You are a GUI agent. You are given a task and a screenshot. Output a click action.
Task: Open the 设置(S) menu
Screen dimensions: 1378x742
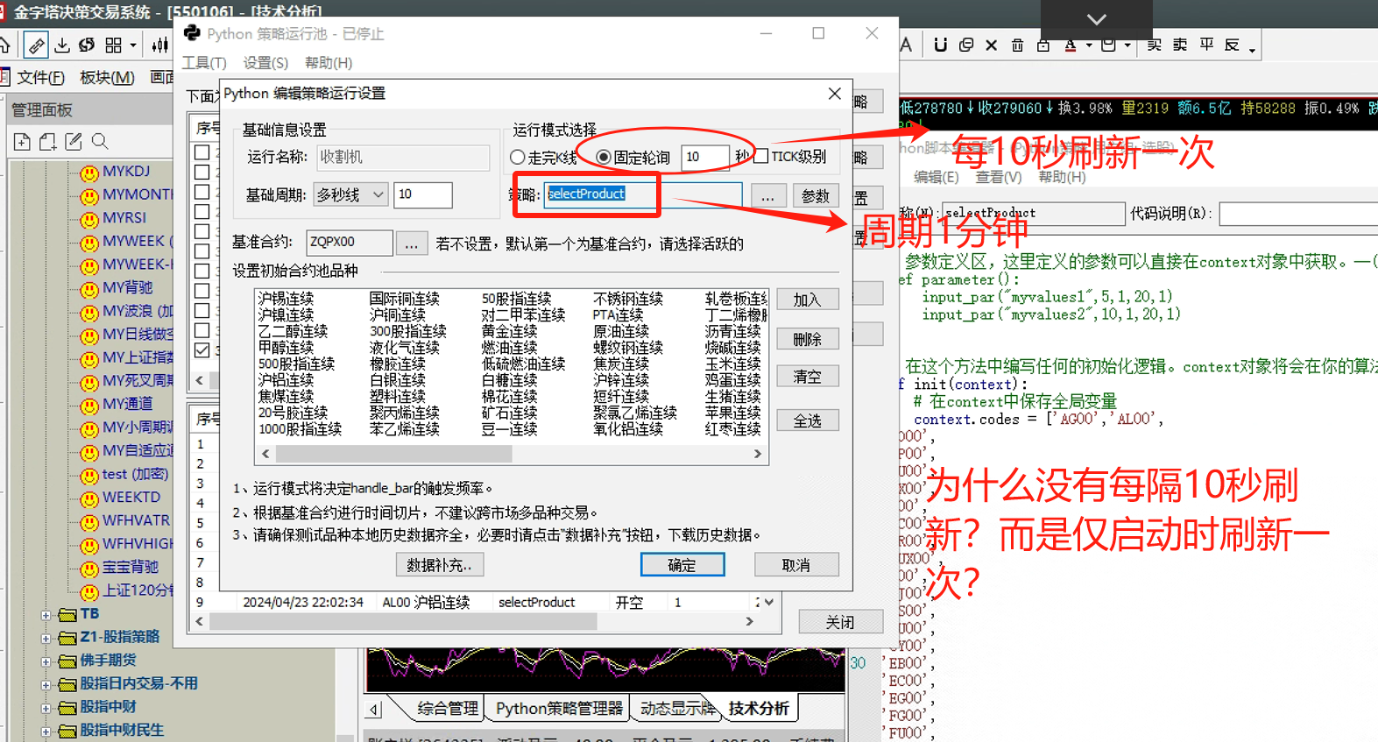(265, 63)
